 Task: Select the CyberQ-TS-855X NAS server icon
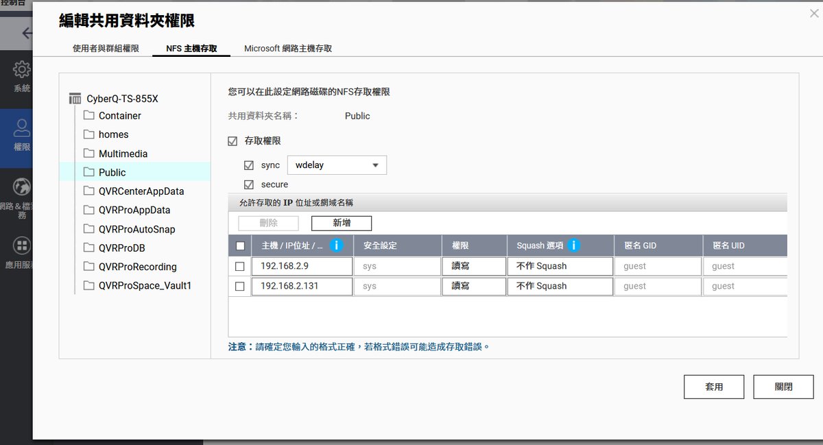tap(75, 99)
